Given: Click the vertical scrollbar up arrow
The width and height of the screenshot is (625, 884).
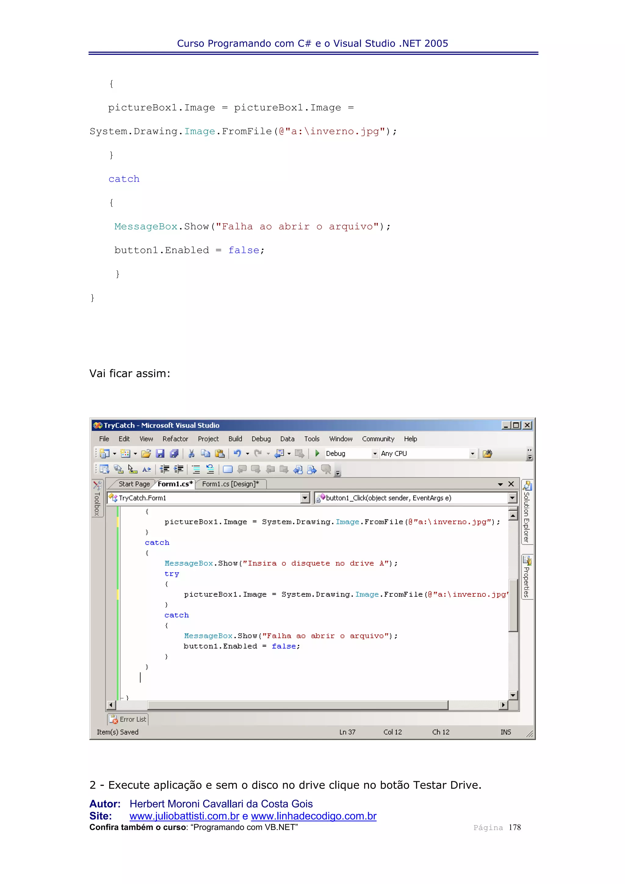Looking at the screenshot, I should 513,515.
